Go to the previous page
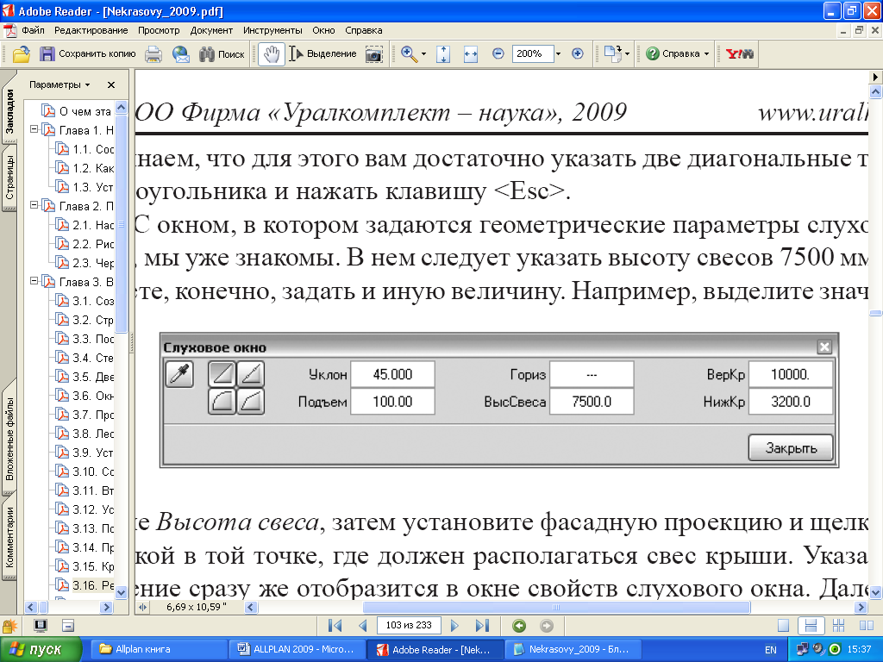 click(x=363, y=626)
